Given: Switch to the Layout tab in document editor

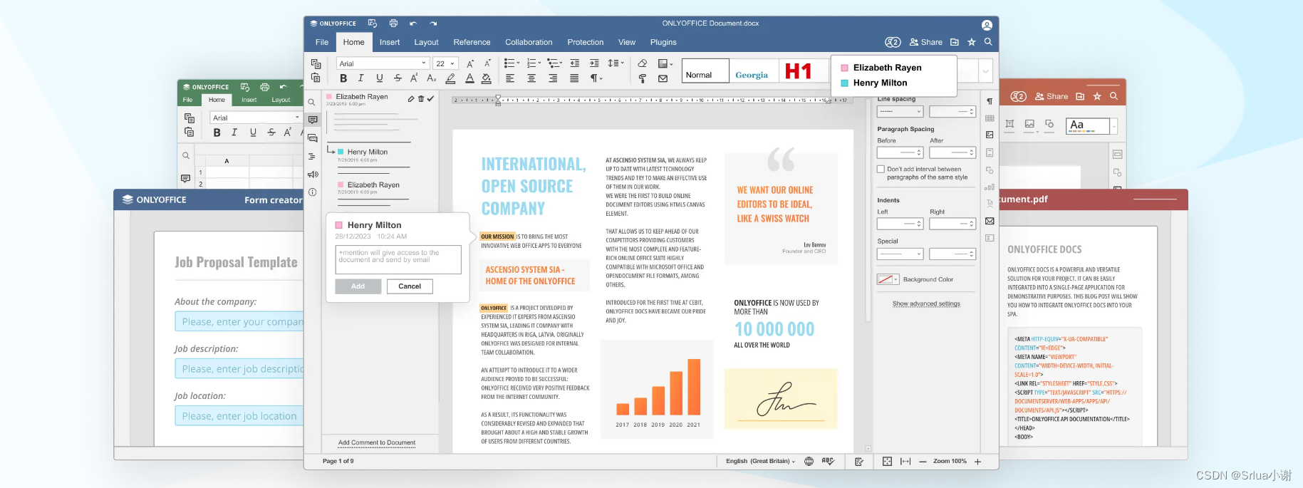Looking at the screenshot, I should 426,42.
